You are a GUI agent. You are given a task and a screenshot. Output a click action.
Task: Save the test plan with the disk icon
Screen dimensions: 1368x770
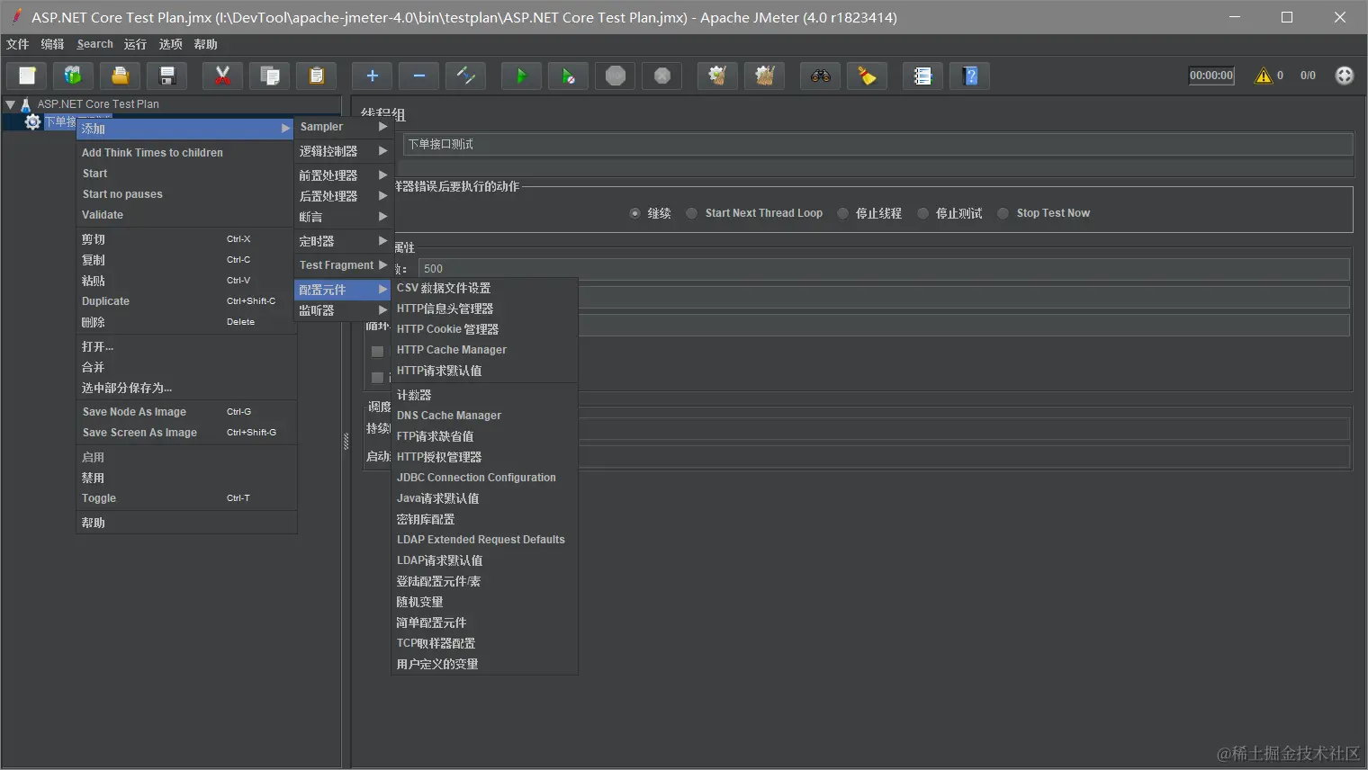(167, 76)
